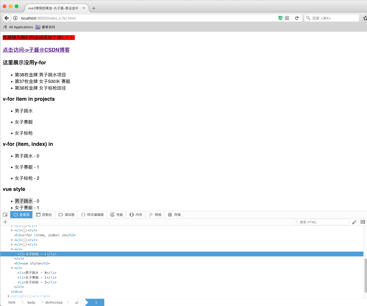Expand the collapsed ul just above expanded ul

[x=12, y=244]
